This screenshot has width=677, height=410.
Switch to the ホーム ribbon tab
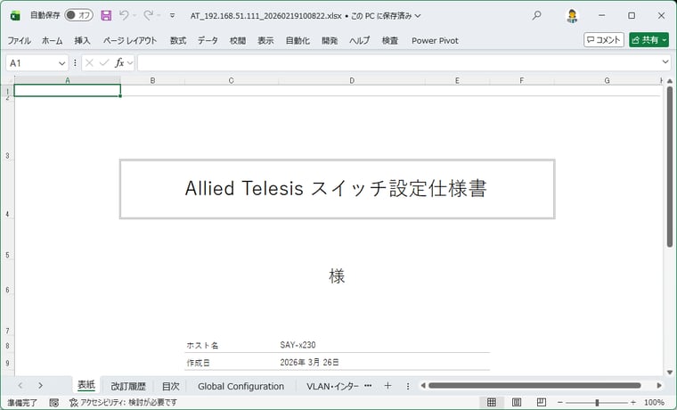click(53, 41)
